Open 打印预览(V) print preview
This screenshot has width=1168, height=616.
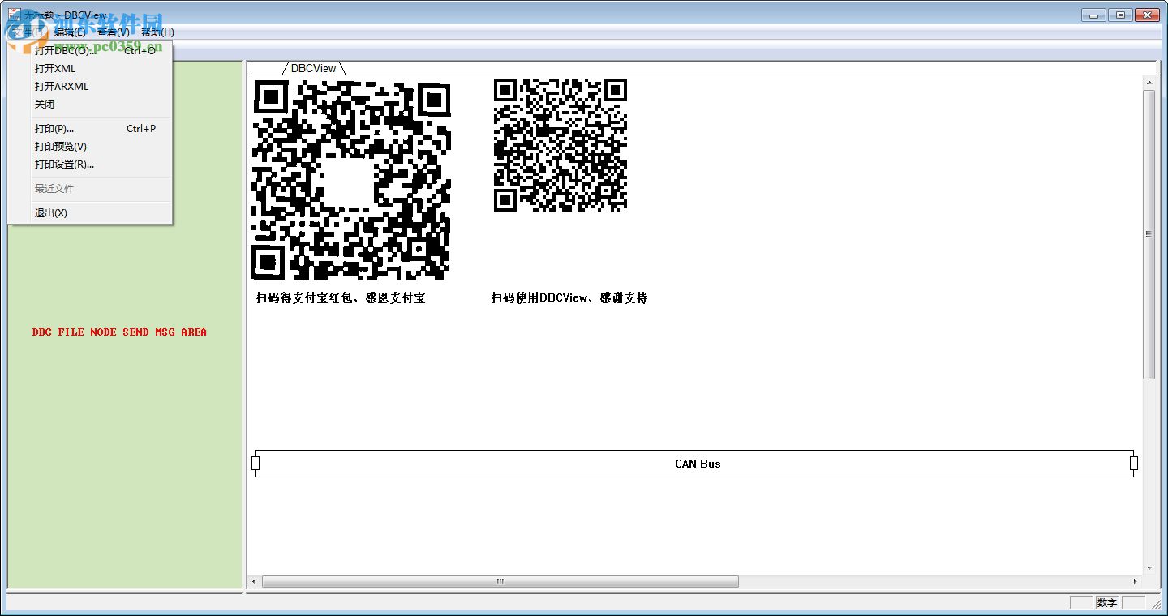coord(59,146)
